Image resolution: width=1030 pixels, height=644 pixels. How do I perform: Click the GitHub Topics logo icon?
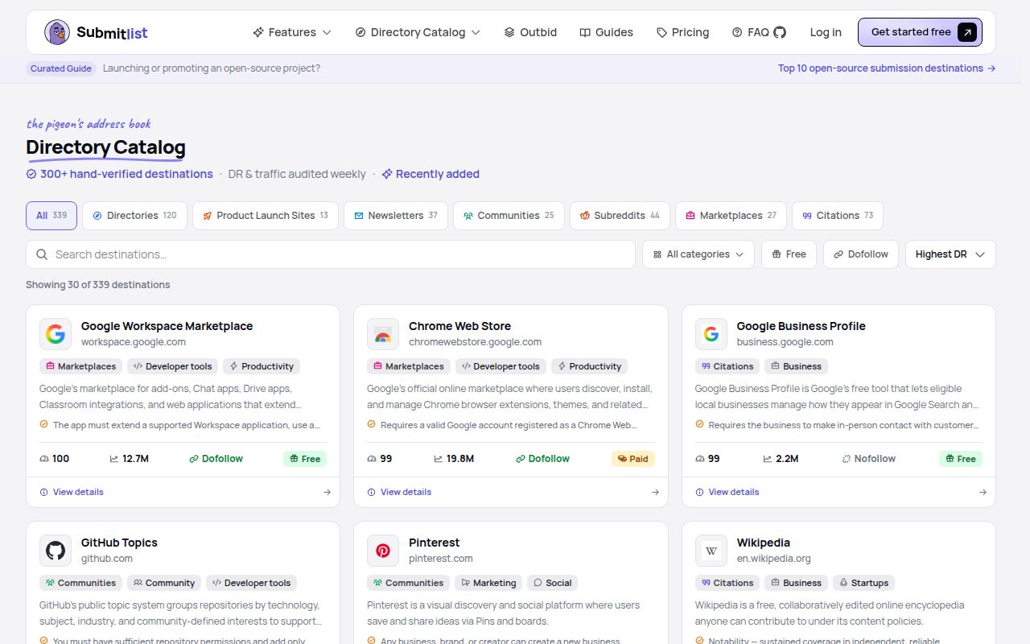(x=55, y=551)
